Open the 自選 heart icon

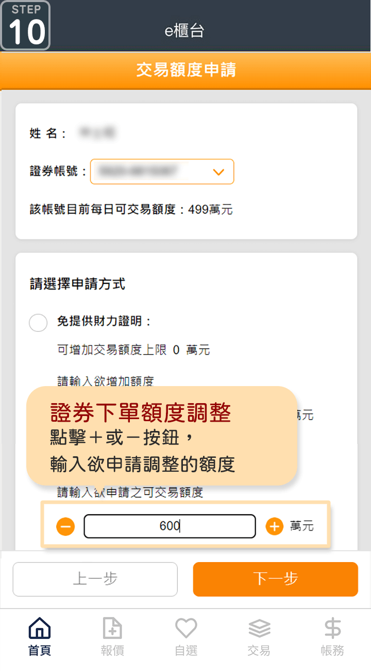coord(186,628)
